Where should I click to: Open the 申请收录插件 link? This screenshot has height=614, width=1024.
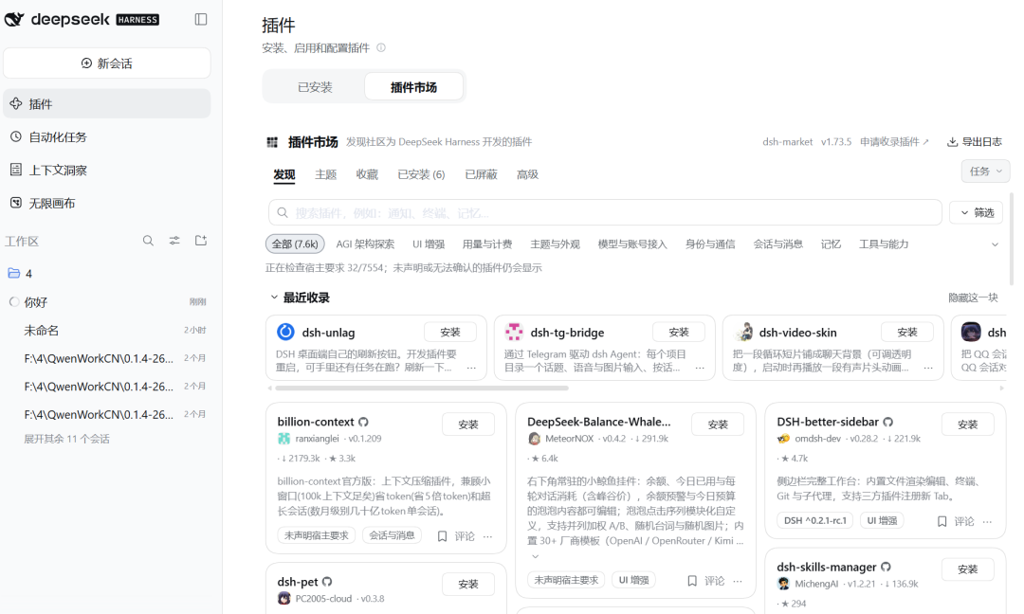click(x=894, y=142)
